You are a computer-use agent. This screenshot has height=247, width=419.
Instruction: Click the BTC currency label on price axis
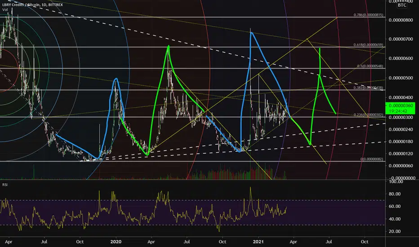402,5
